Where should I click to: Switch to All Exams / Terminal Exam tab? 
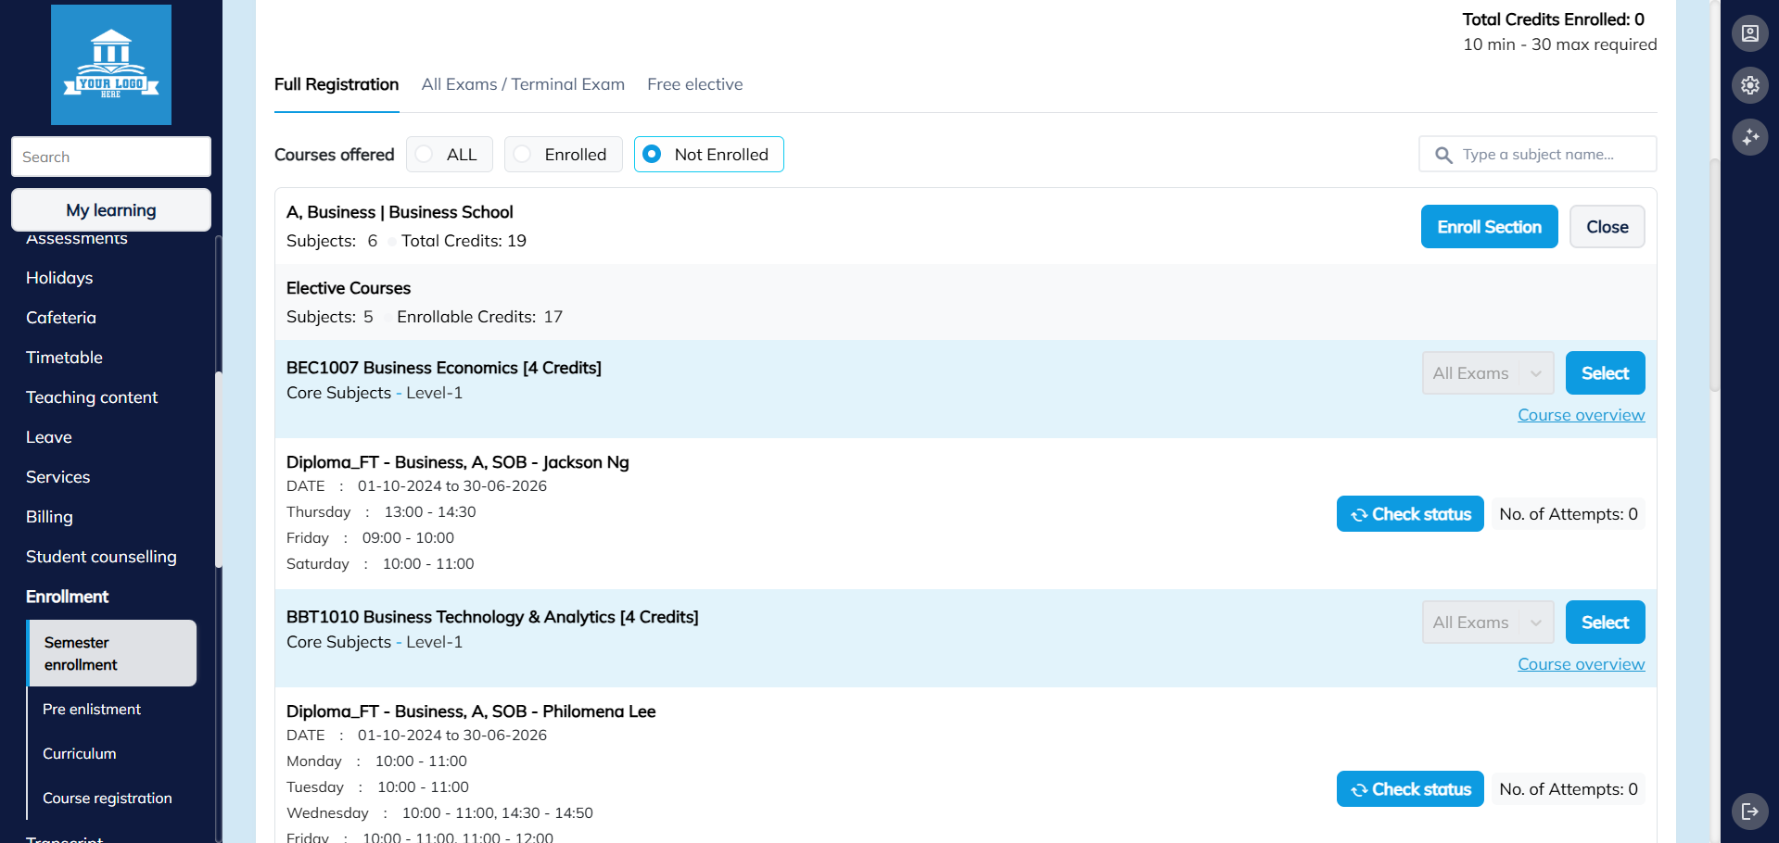point(523,84)
